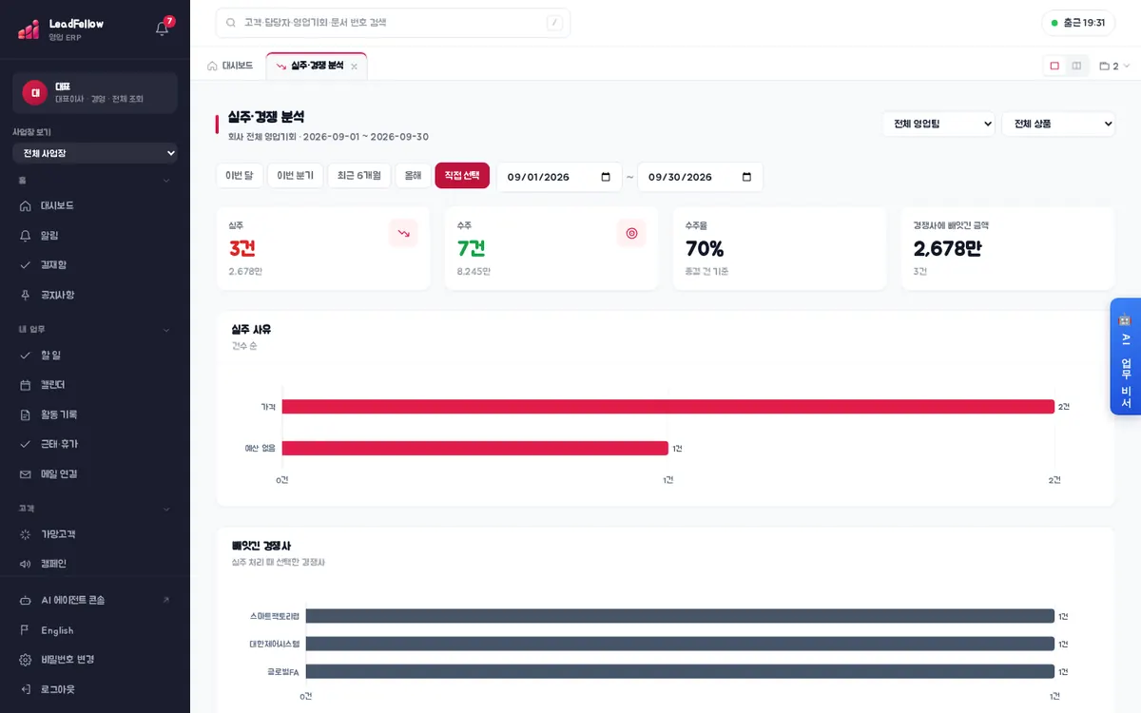
Task: Click the 비밀번호 변경 gear icon
Action: tap(26, 660)
